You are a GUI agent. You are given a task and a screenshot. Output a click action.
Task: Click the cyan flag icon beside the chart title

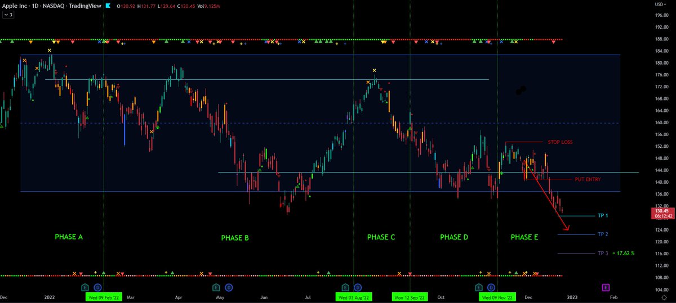[x=109, y=6]
